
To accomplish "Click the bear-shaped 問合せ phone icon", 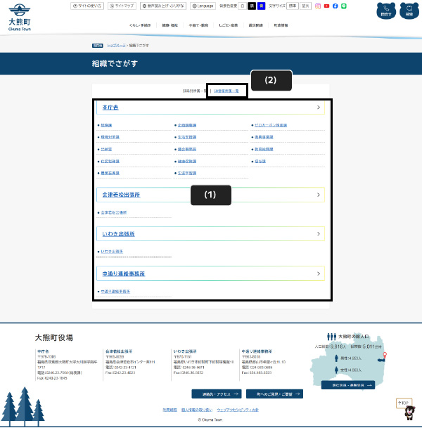I will tap(385, 11).
